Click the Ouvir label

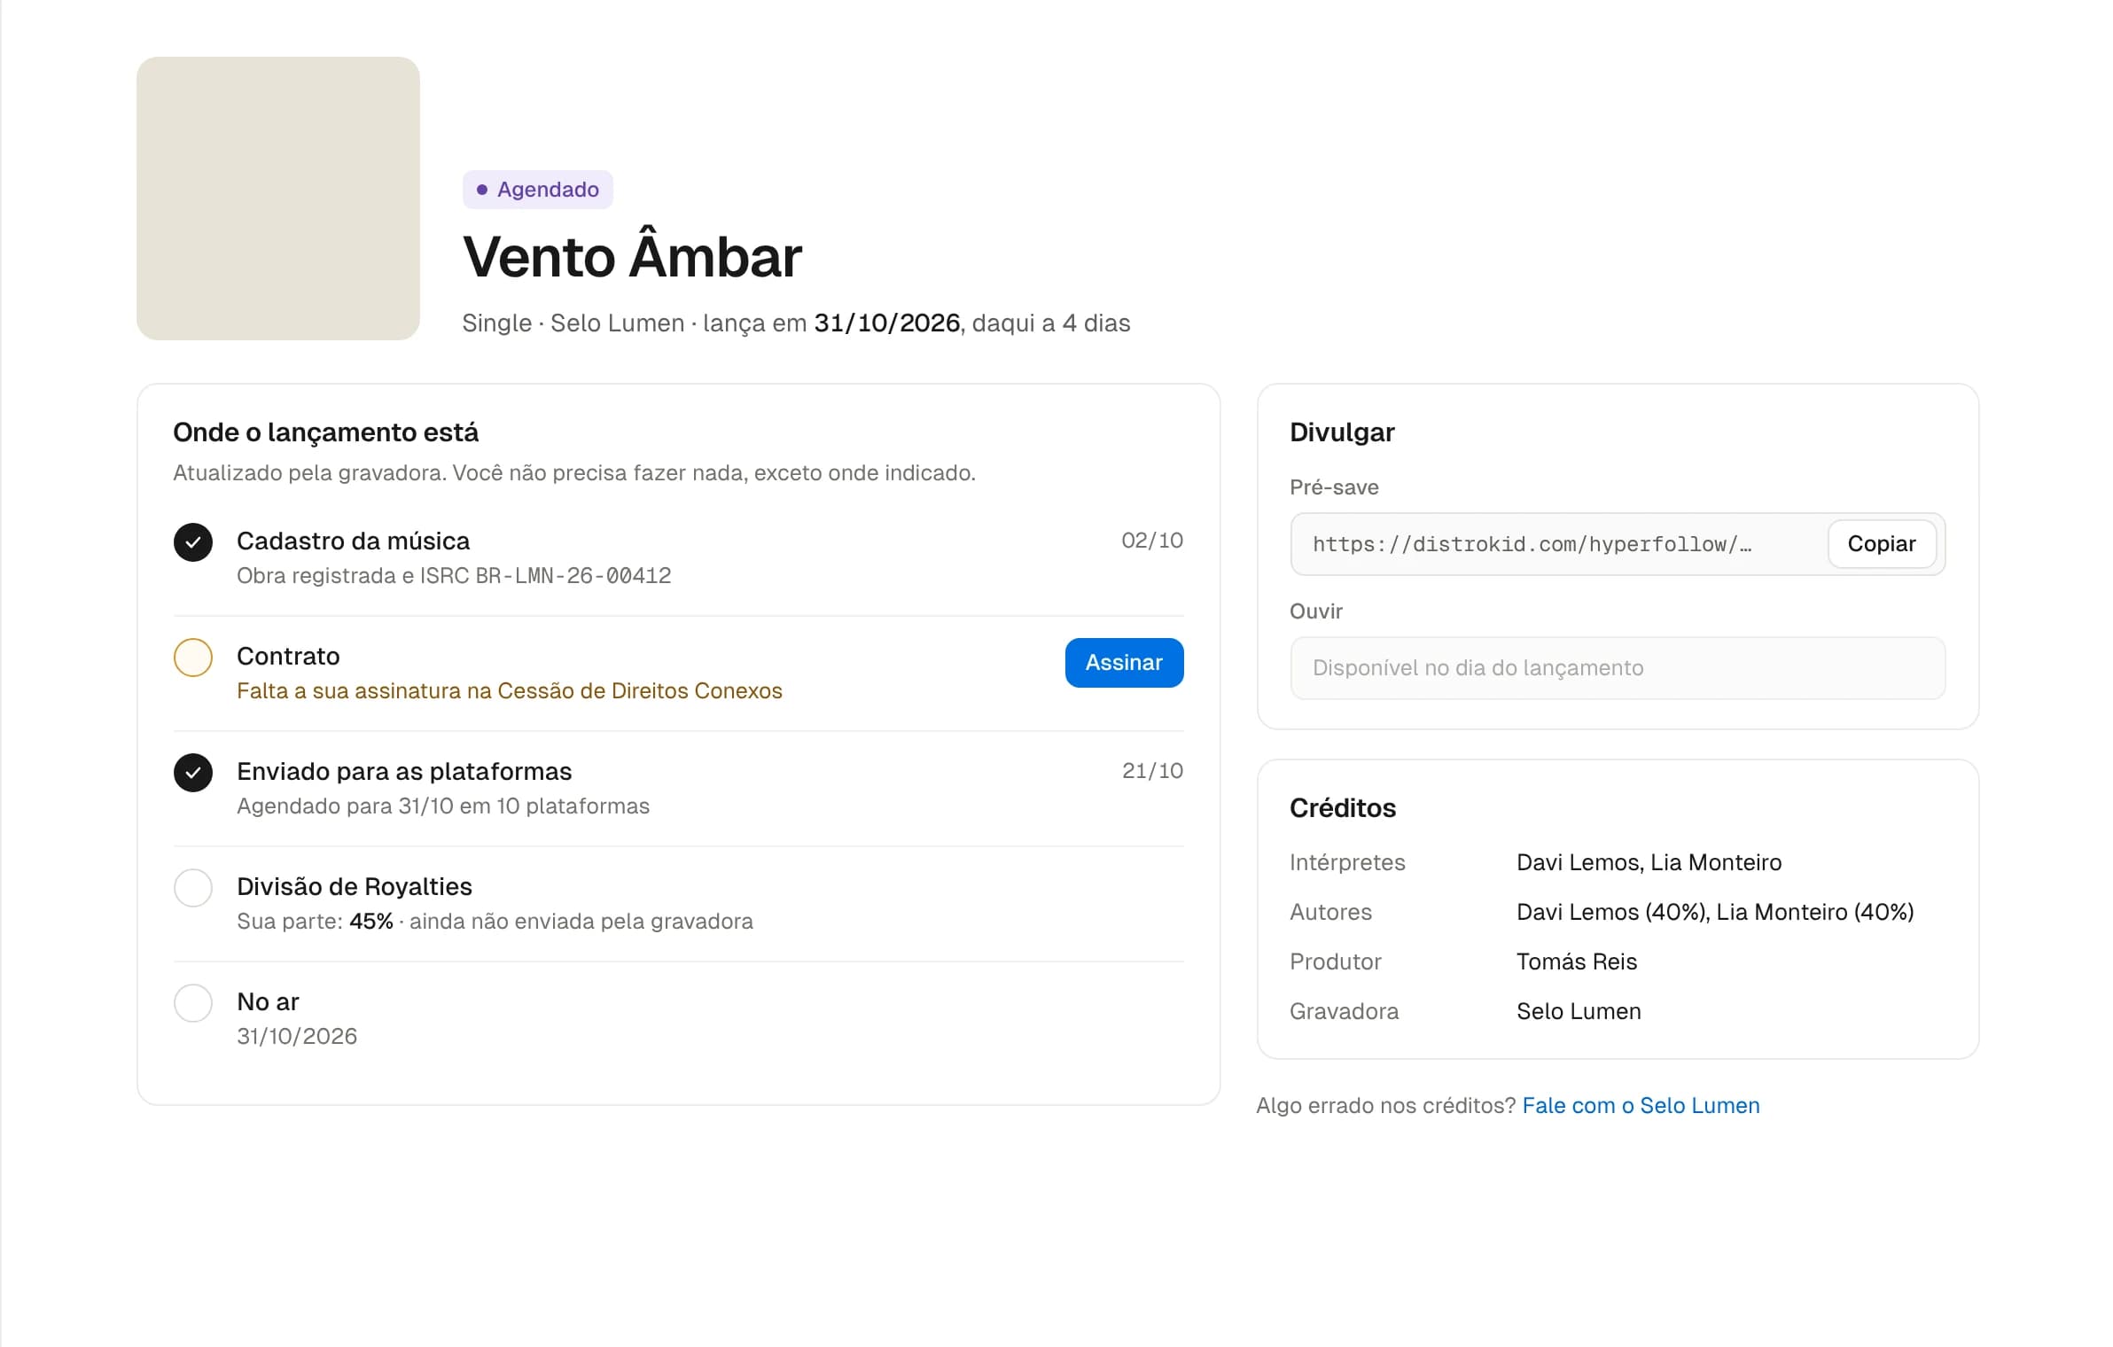[1316, 611]
